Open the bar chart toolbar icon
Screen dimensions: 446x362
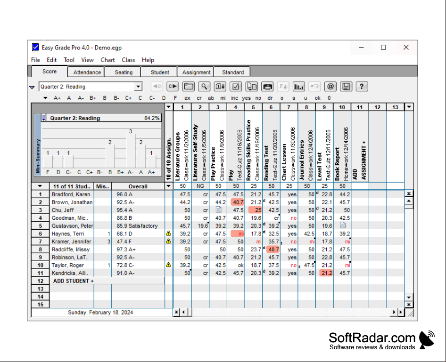[299, 86]
